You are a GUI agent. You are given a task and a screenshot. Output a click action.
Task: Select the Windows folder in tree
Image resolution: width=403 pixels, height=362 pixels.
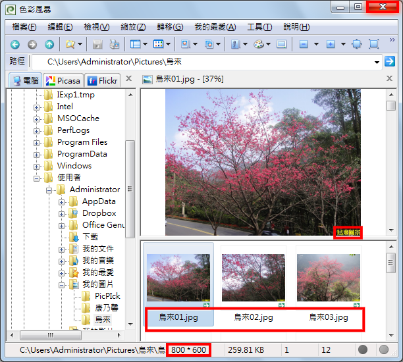(74, 165)
